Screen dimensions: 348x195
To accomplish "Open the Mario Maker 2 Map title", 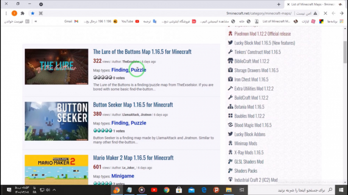I will pos(133,158).
